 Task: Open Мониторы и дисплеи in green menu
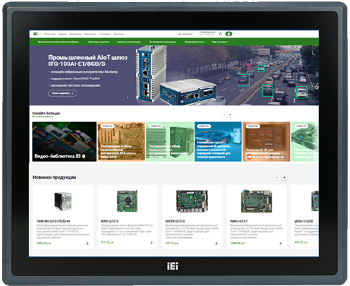(x=99, y=42)
